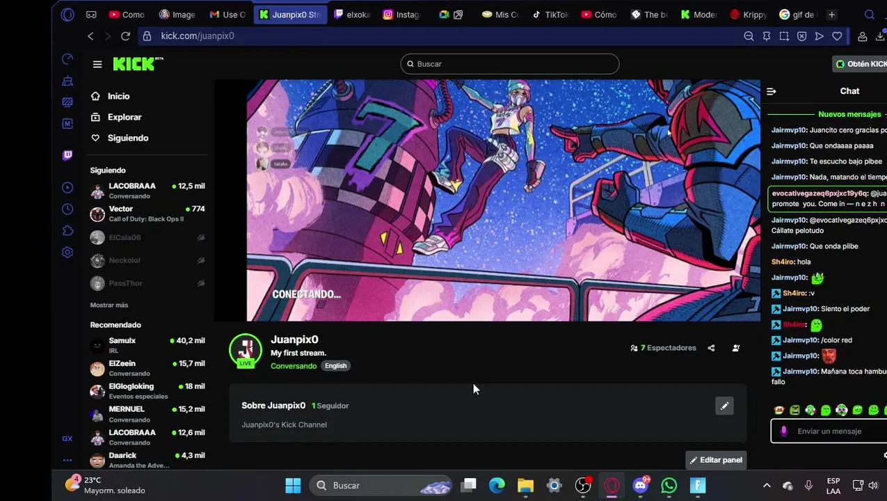
Task: Open Explorar in Kick sidebar
Action: 116,117
